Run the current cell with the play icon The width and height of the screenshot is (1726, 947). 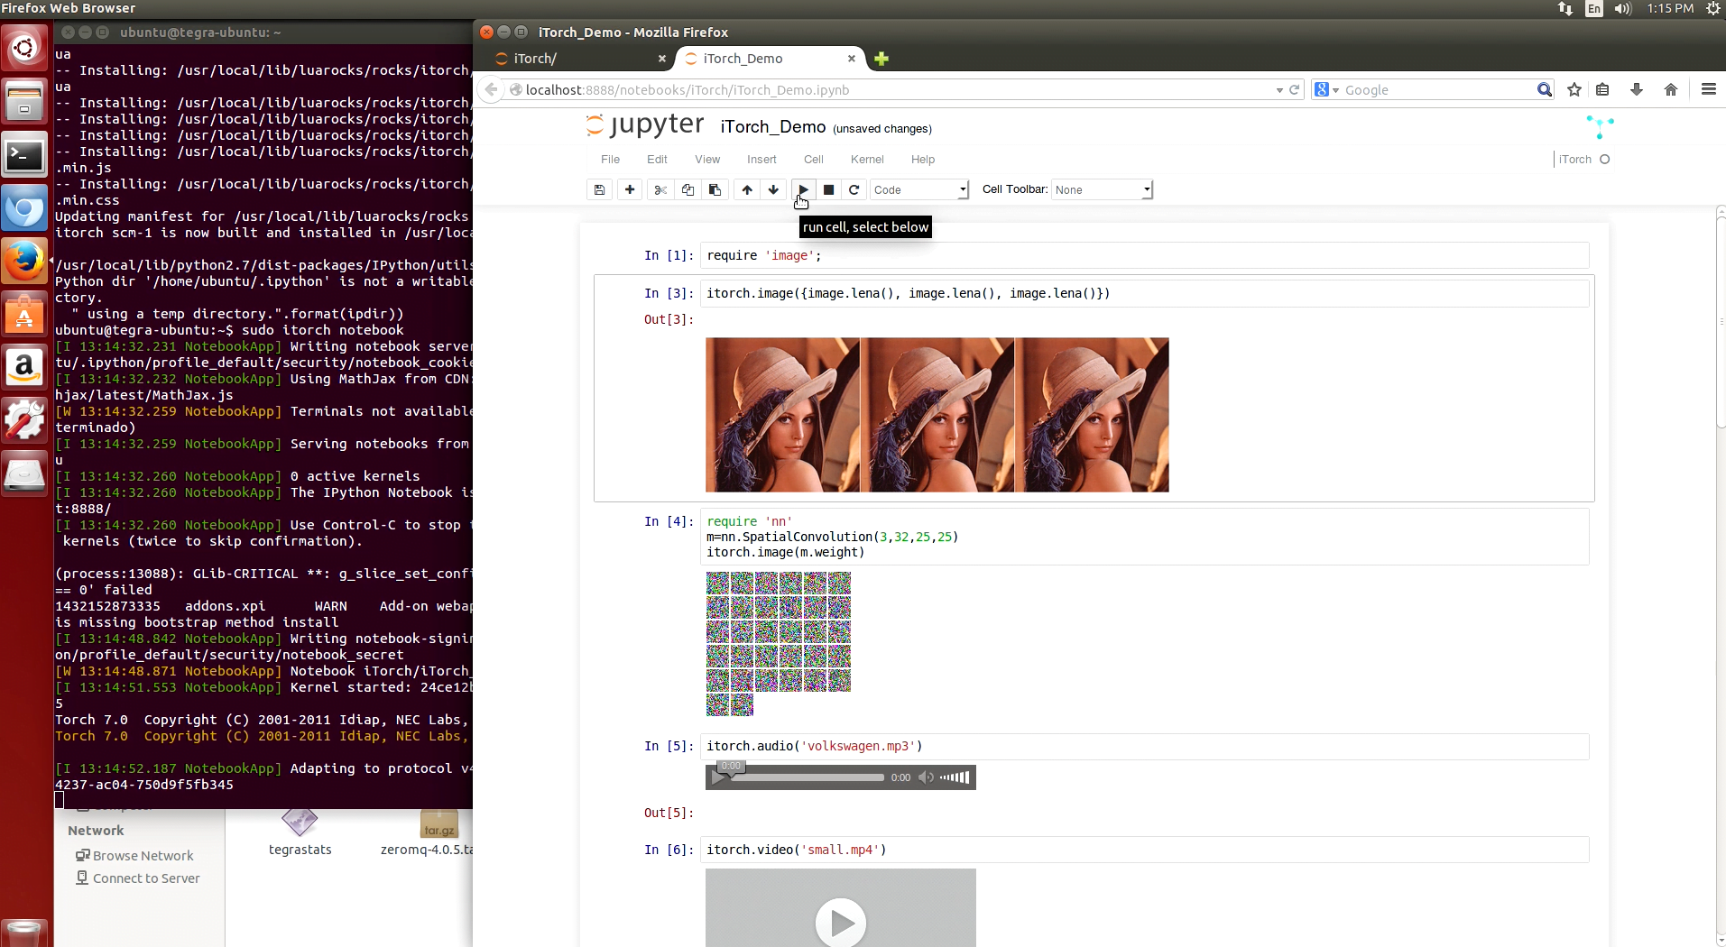tap(802, 189)
